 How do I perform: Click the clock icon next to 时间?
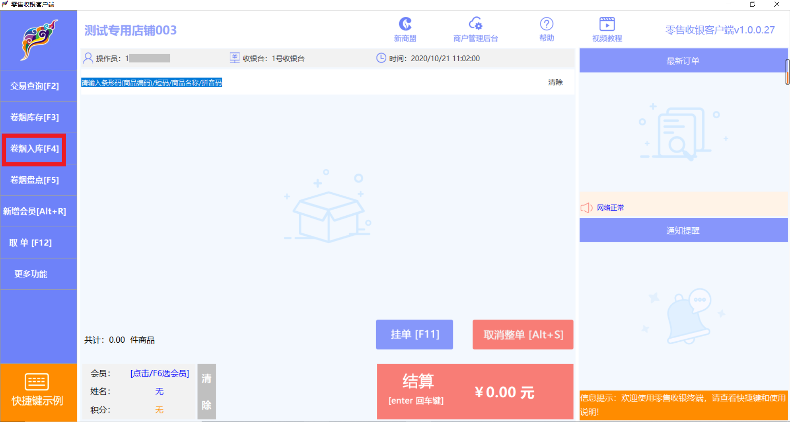(x=381, y=58)
